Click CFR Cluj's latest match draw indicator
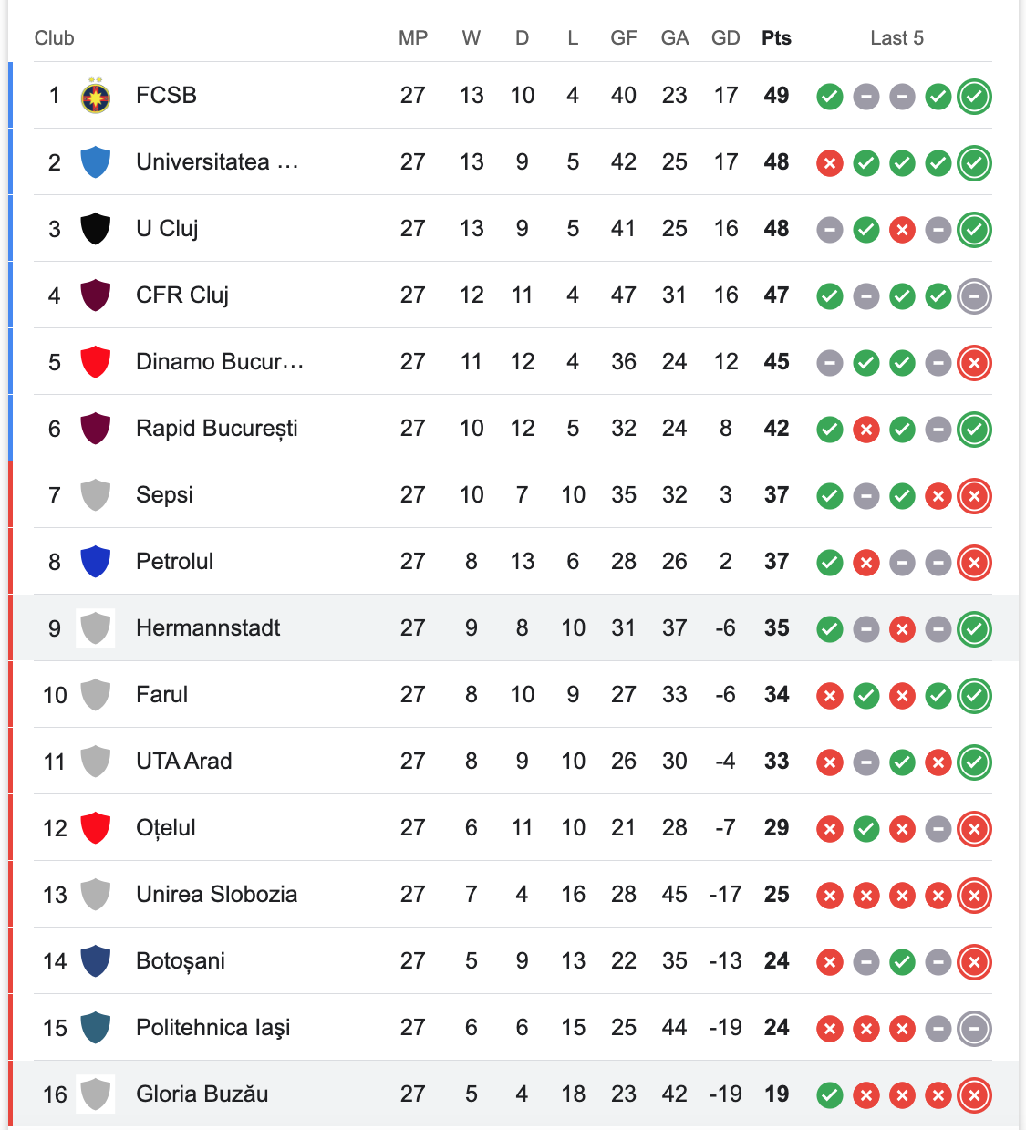Image resolution: width=1026 pixels, height=1130 pixels. (x=974, y=295)
